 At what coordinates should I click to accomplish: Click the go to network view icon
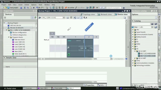pos(40,18)
